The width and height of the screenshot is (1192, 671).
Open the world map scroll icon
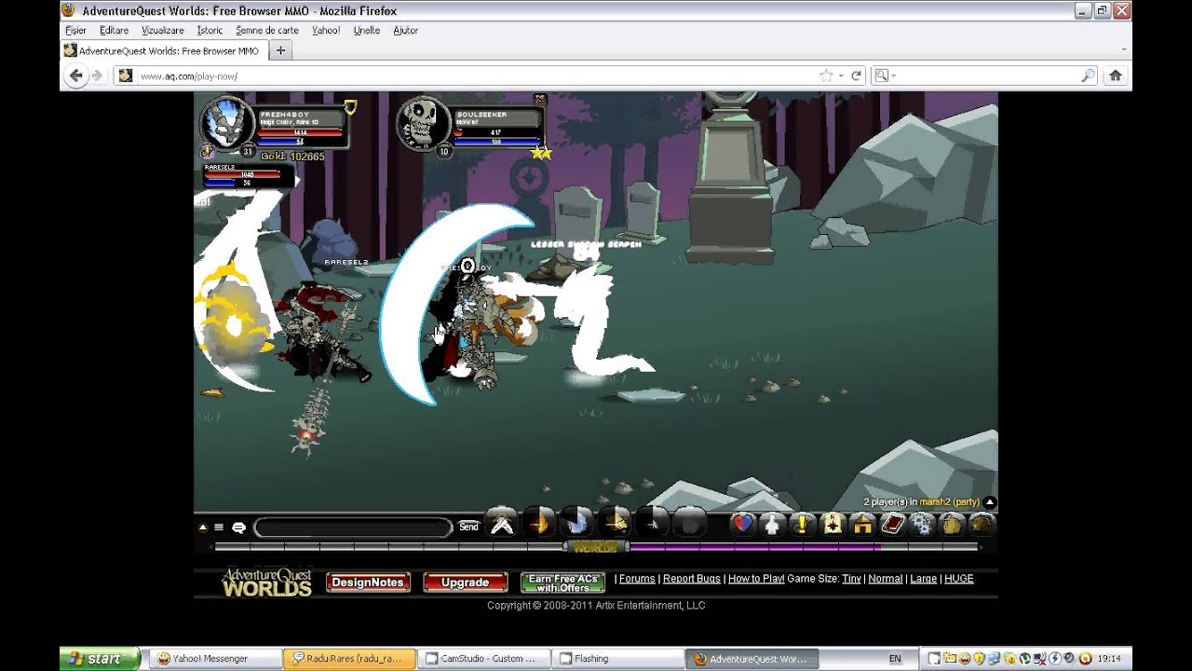tap(832, 525)
